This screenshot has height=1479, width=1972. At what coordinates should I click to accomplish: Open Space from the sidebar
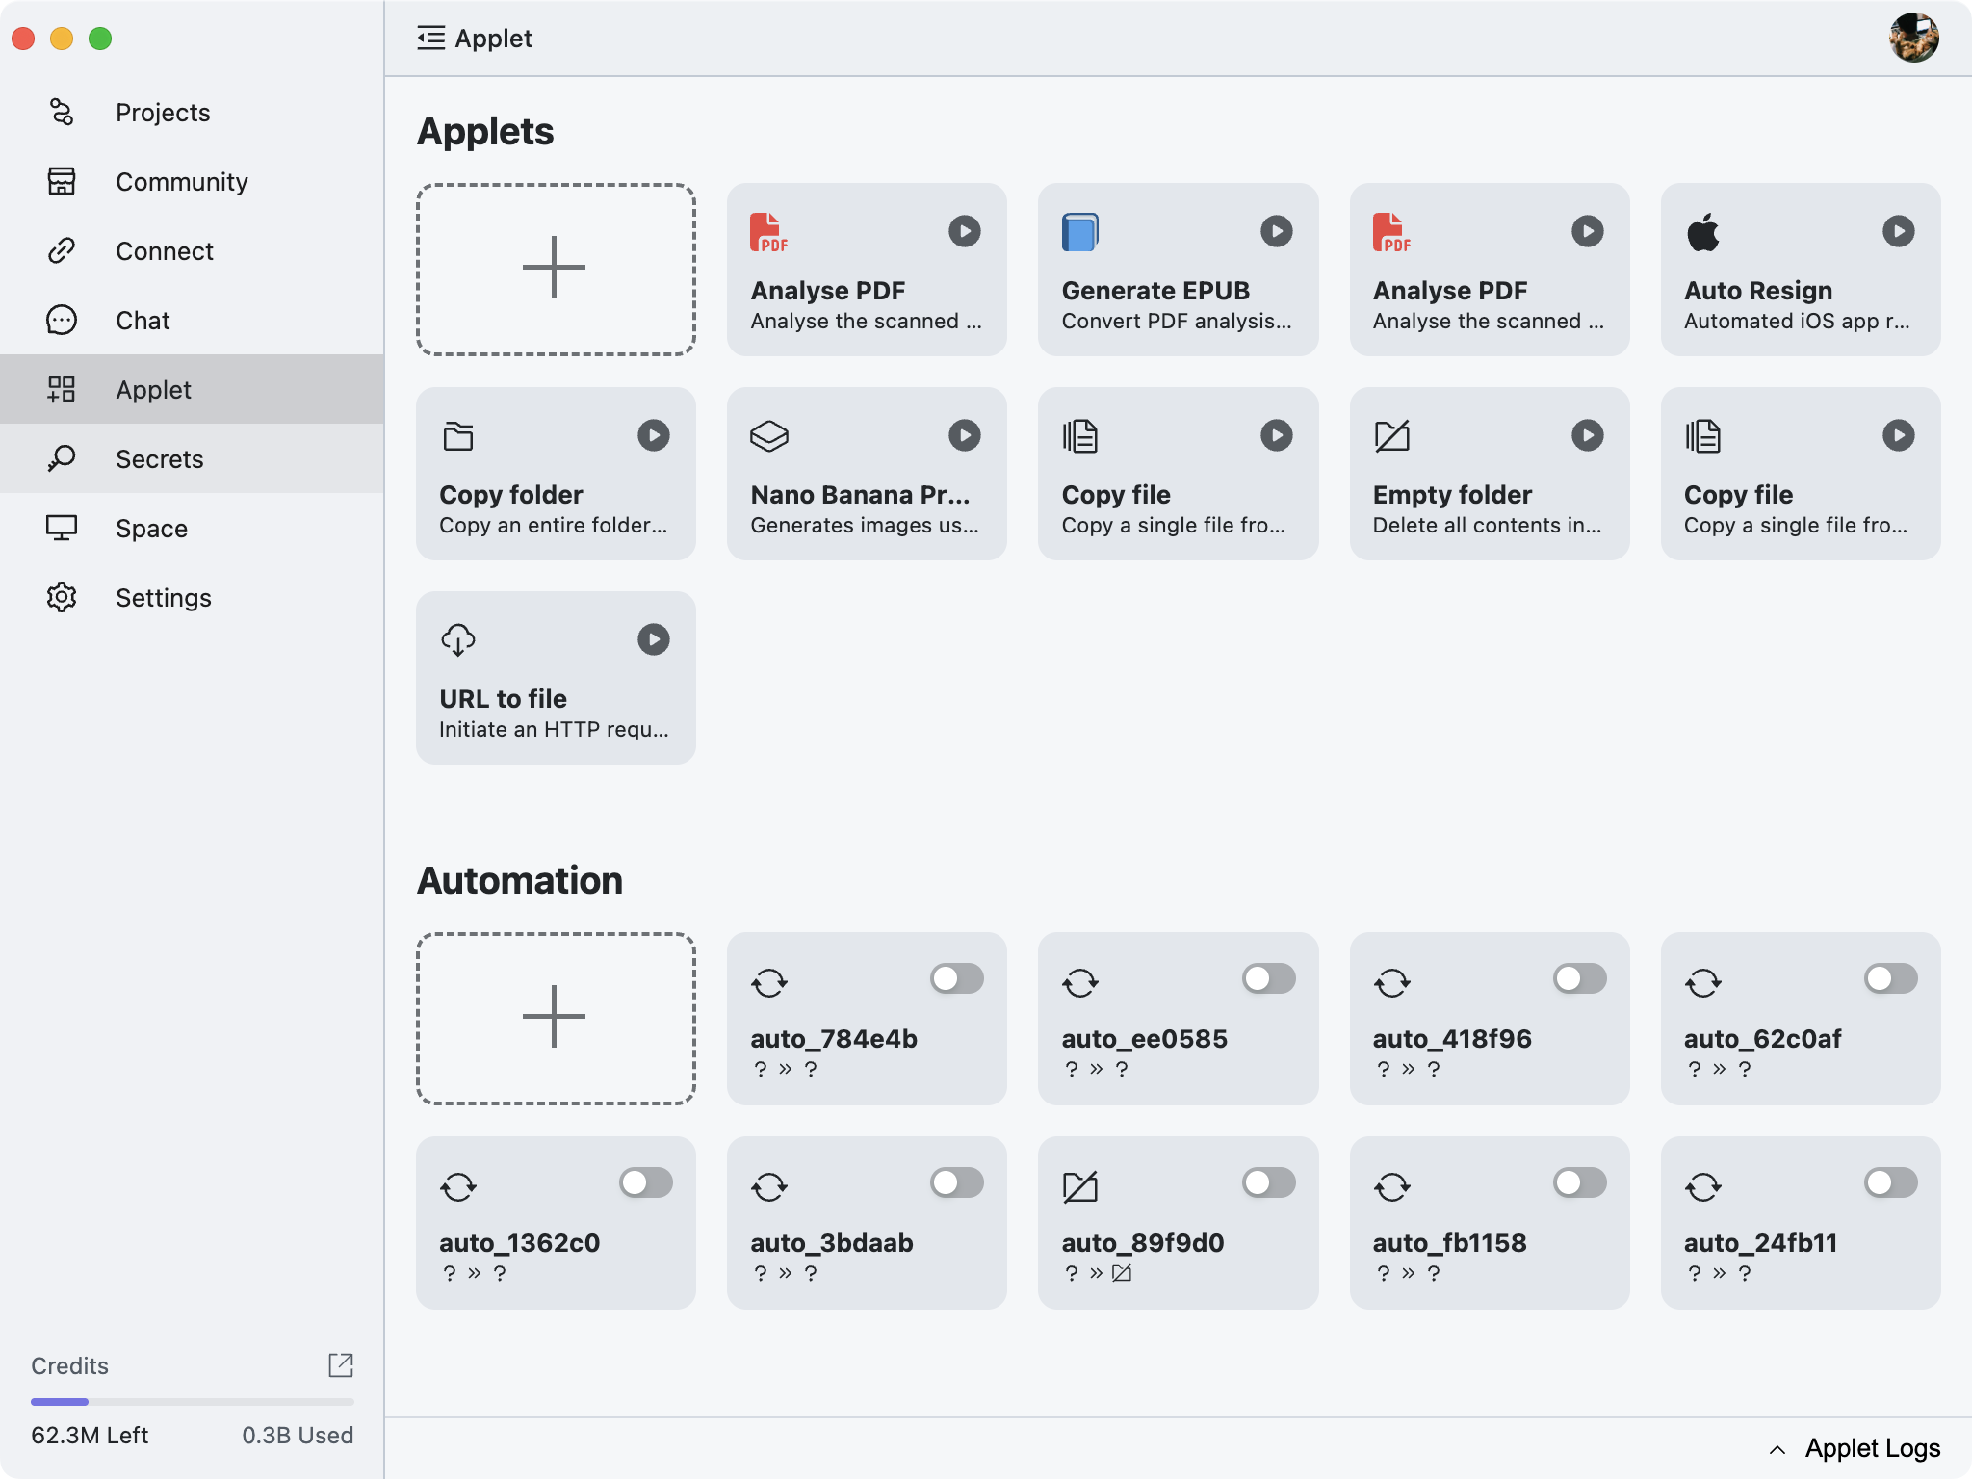pos(151,528)
